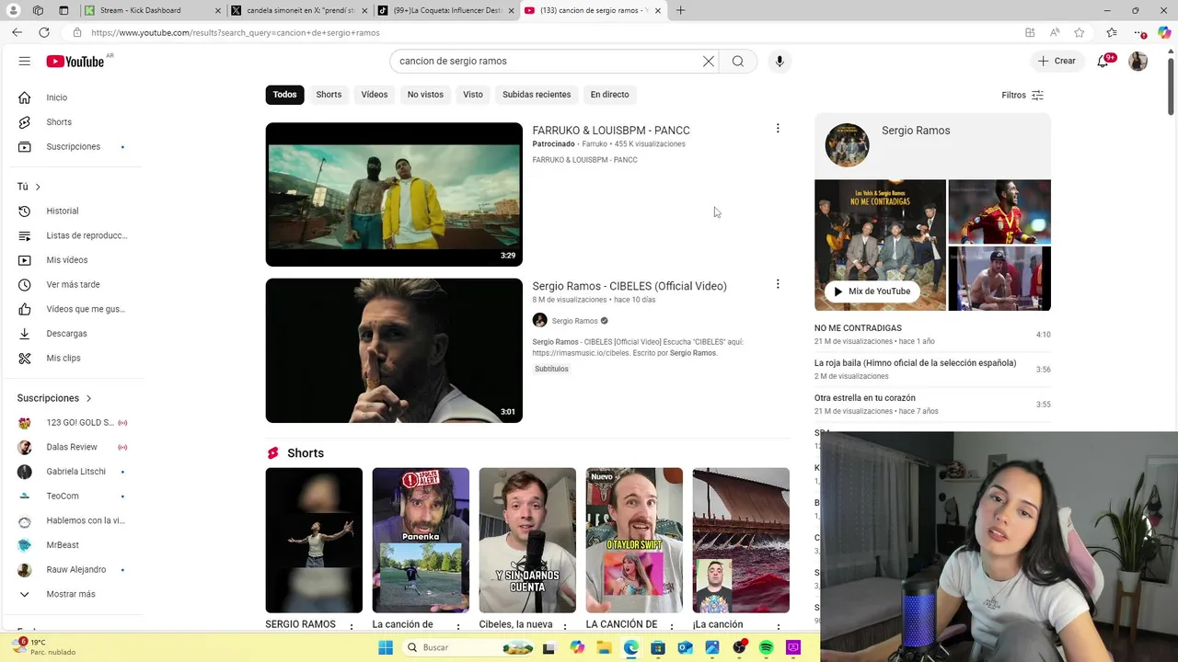Select the No vistos filter chip
Viewport: 1178px width, 662px height.
[425, 95]
